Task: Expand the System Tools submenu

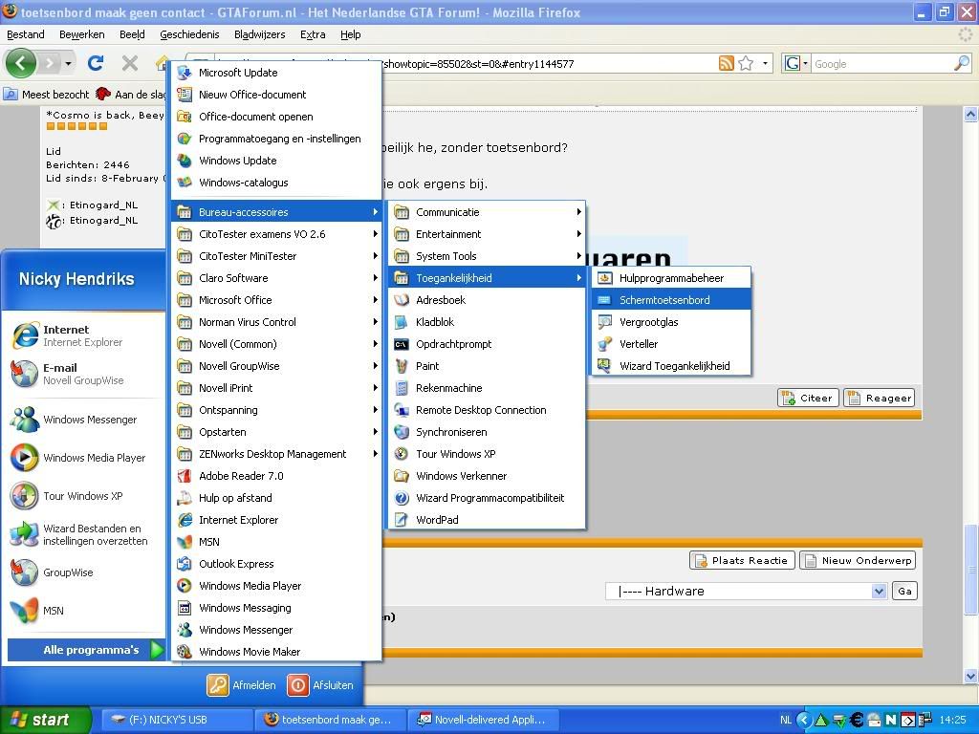Action: click(487, 256)
